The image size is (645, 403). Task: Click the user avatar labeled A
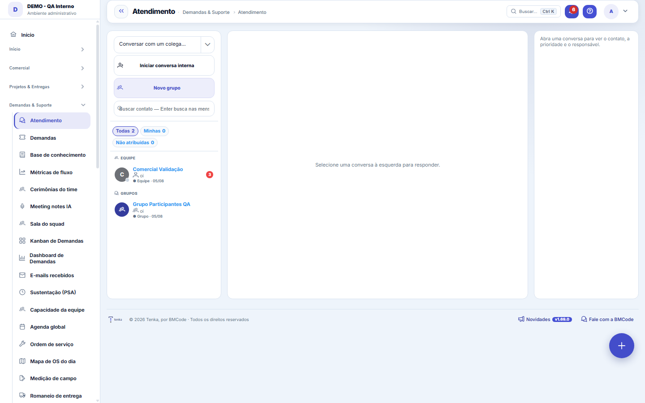[611, 11]
